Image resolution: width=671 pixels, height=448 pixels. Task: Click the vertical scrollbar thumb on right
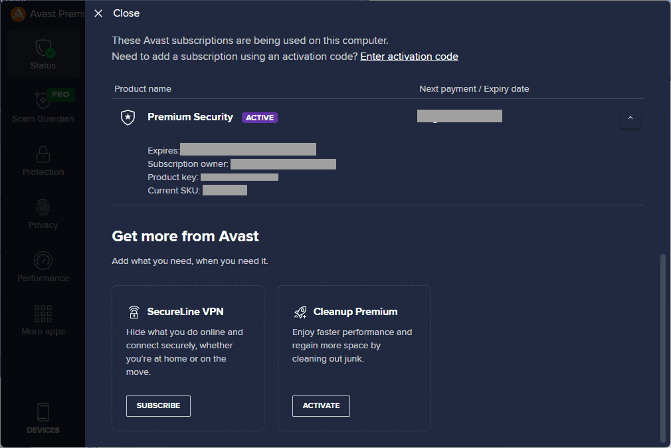pos(662,348)
